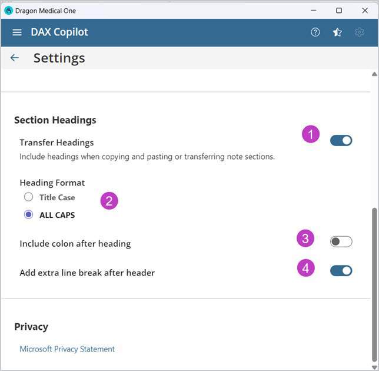Screen dimensions: 379x371
Task: Click the Dragon Medical One flame logo
Action: pyautogui.click(x=8, y=11)
